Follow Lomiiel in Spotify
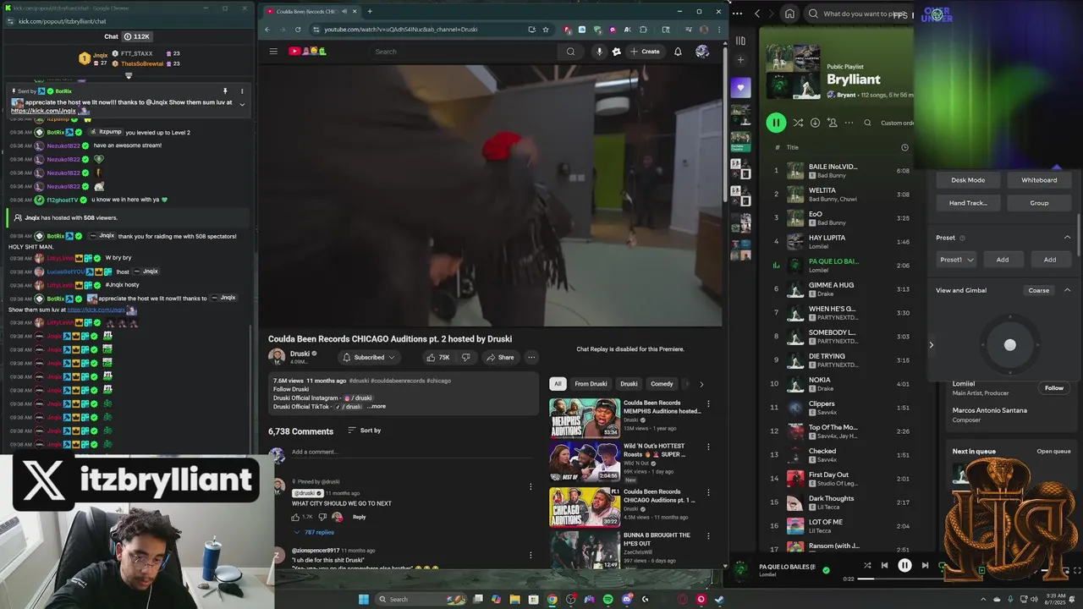The height and width of the screenshot is (609, 1083). tap(1053, 388)
